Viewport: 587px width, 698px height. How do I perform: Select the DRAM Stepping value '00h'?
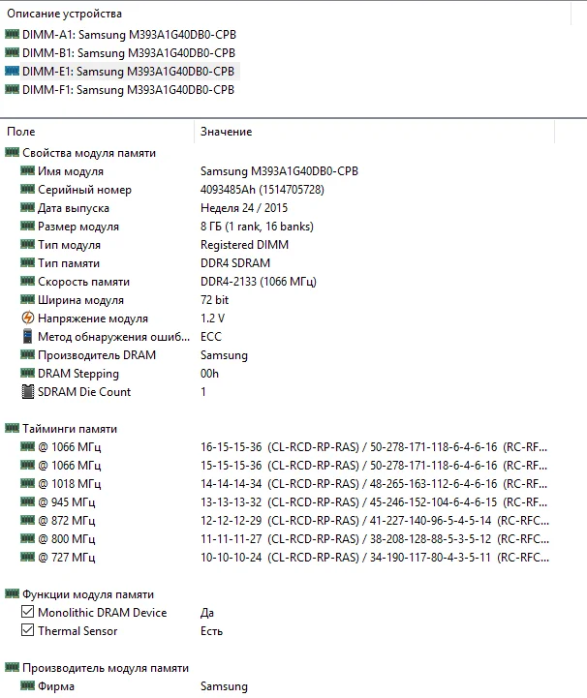pos(209,374)
